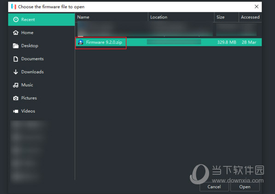Image resolution: width=275 pixels, height=194 pixels.
Task: Click the Videos camcorder icon
Action: 16,111
